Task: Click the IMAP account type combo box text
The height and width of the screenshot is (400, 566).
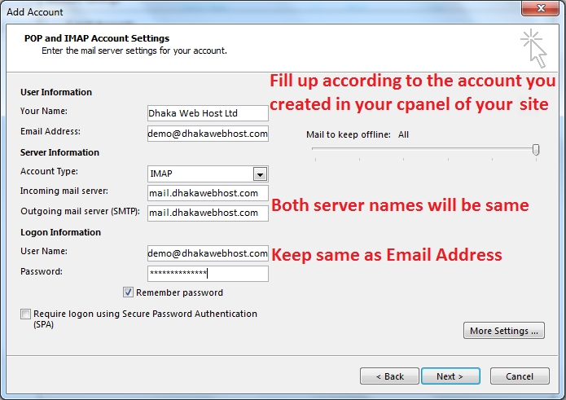Action: click(x=200, y=174)
